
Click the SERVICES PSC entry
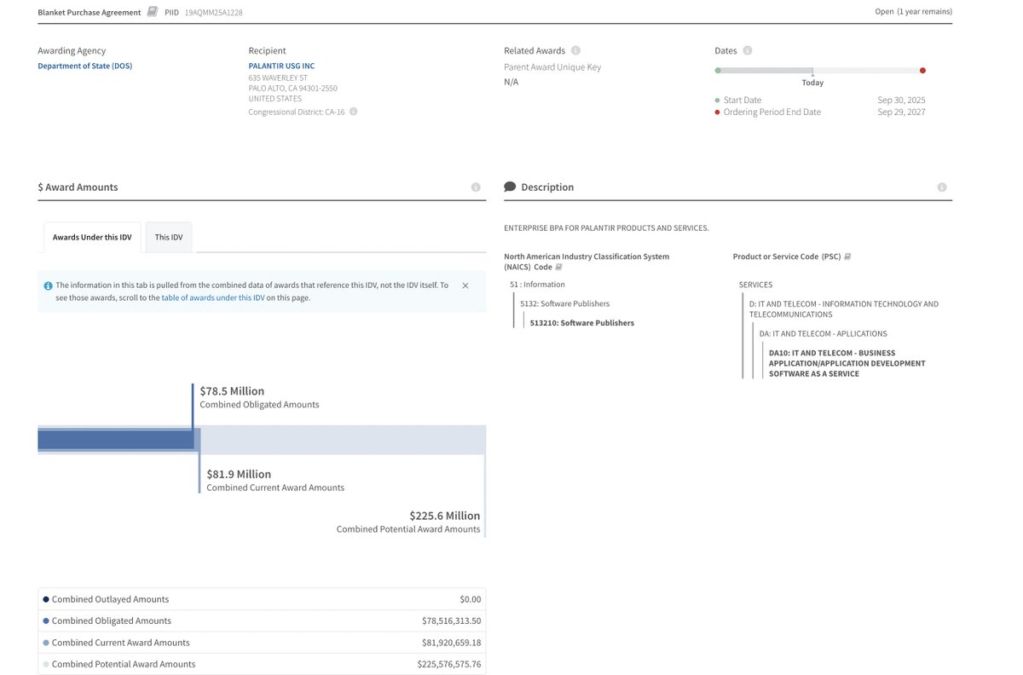[x=755, y=285]
